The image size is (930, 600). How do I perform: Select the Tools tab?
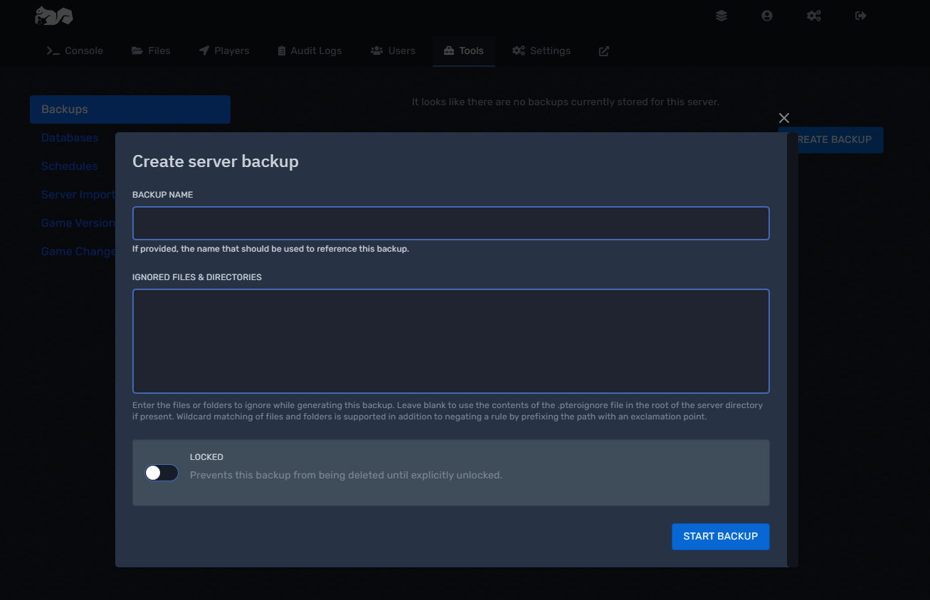coord(464,51)
